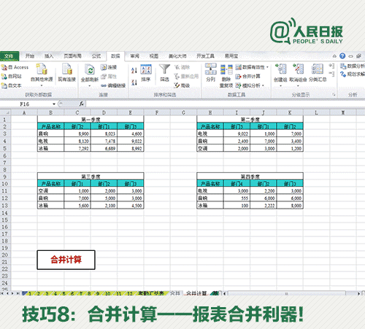The height and width of the screenshot is (329, 365).
Task: Click the 高级 advanced filter button
Action: (x=182, y=85)
